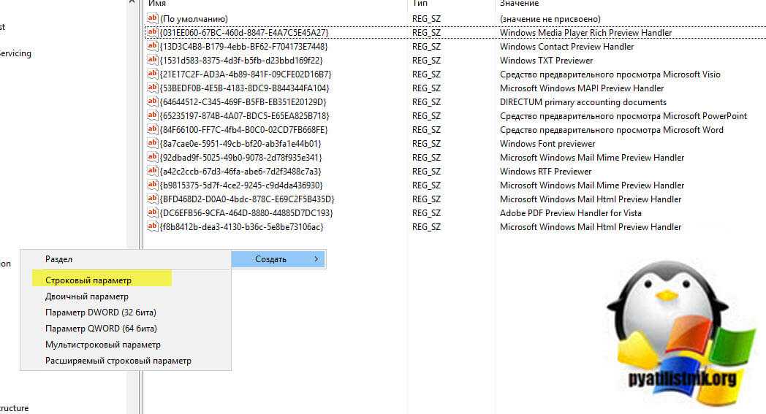The width and height of the screenshot is (766, 414).
Task: Click icon beside {8a7cae0e-5951-49cb-bf20-ab3fa1e44b01} entry
Action: click(152, 143)
